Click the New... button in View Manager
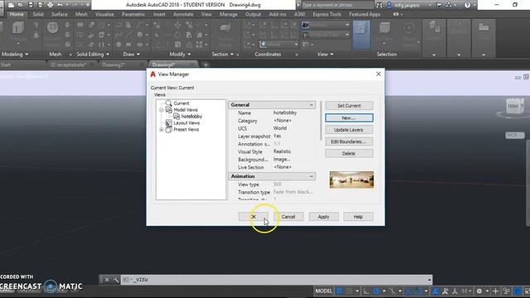 (x=349, y=118)
